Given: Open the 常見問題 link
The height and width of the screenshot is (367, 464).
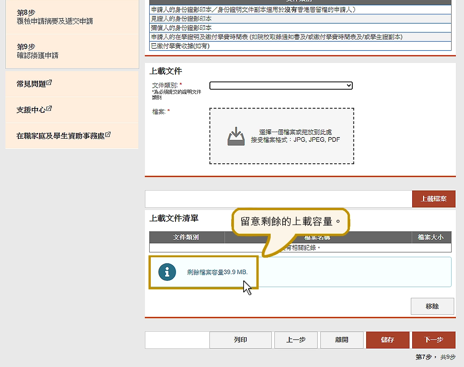Looking at the screenshot, I should pos(31,84).
